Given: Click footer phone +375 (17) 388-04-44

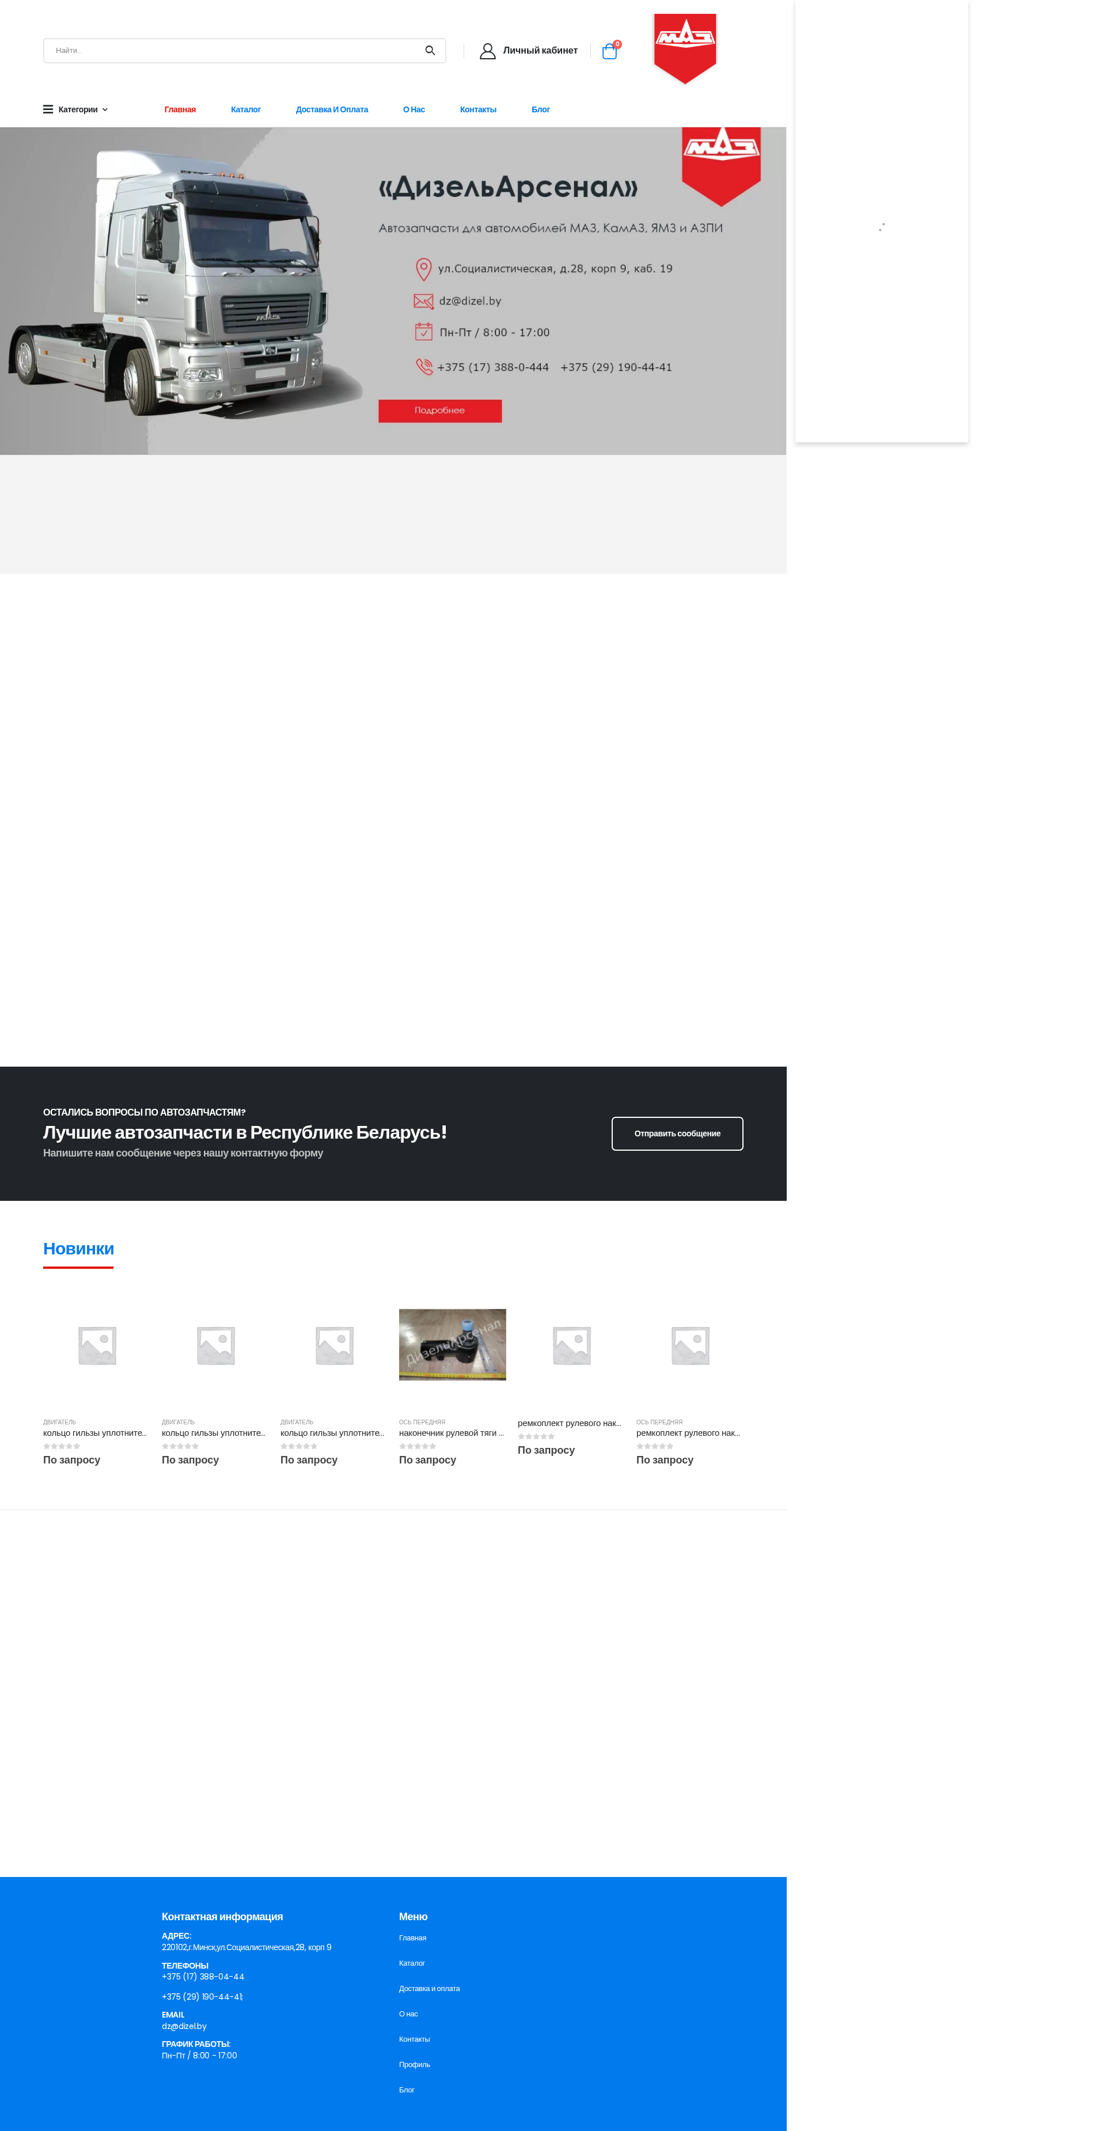Looking at the screenshot, I should tap(203, 1976).
